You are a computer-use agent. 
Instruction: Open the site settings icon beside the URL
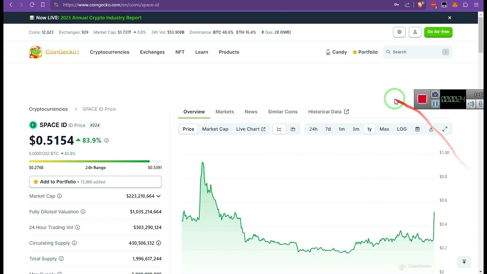click(56, 5)
